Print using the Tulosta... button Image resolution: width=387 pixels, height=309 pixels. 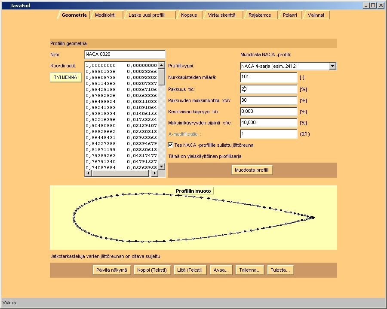pyautogui.click(x=280, y=270)
